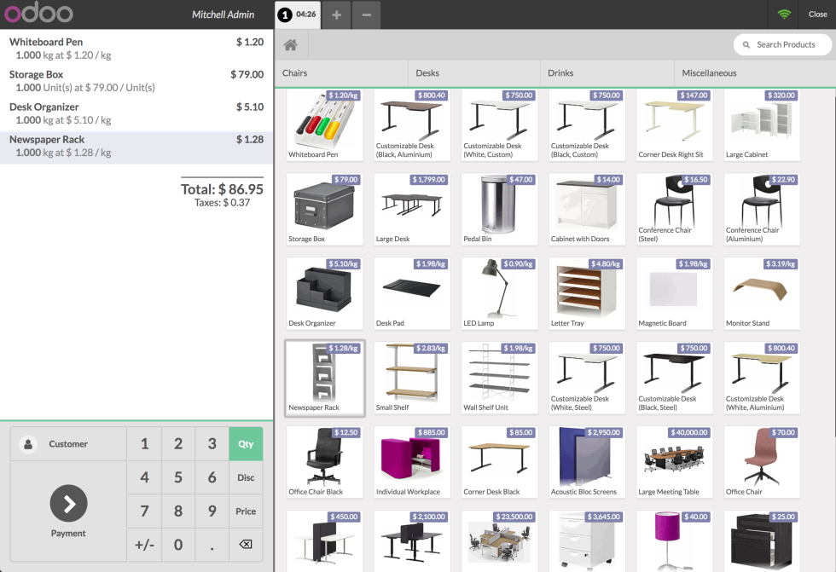Activate Price mode on the numpad
The image size is (836, 572).
(x=246, y=511)
